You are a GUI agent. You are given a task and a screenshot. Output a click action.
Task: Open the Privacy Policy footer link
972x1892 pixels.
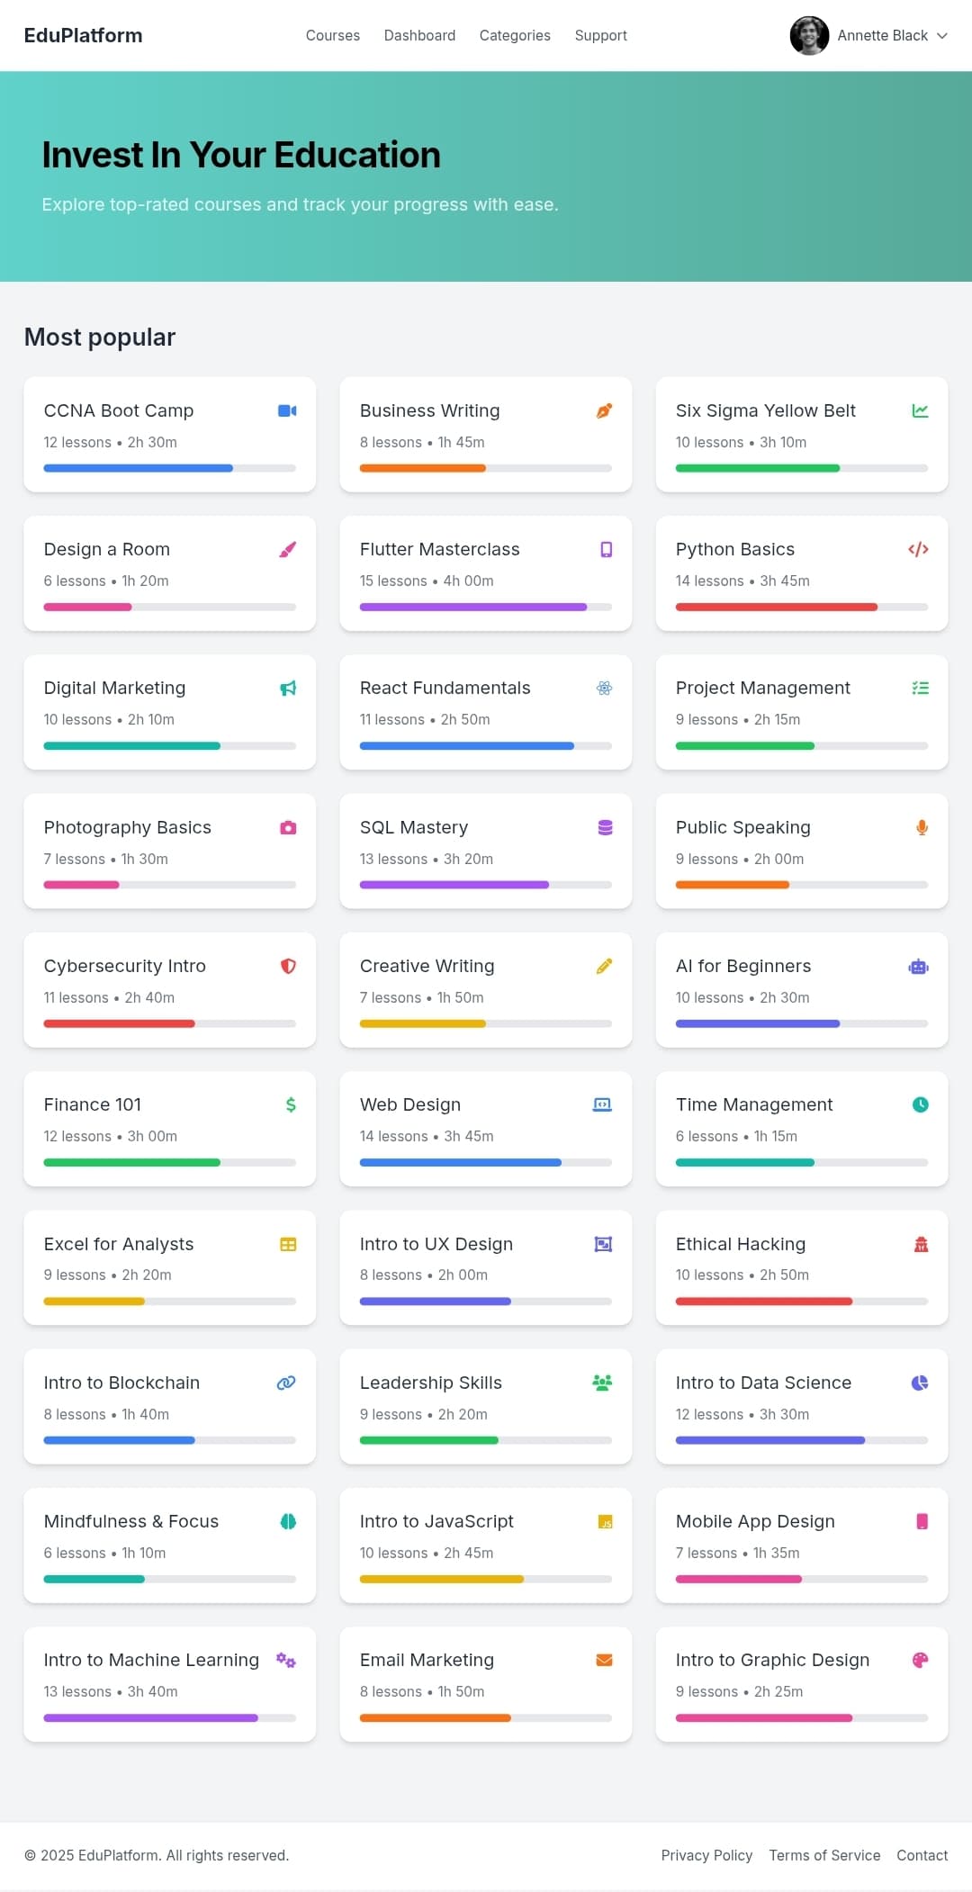[x=706, y=1855]
